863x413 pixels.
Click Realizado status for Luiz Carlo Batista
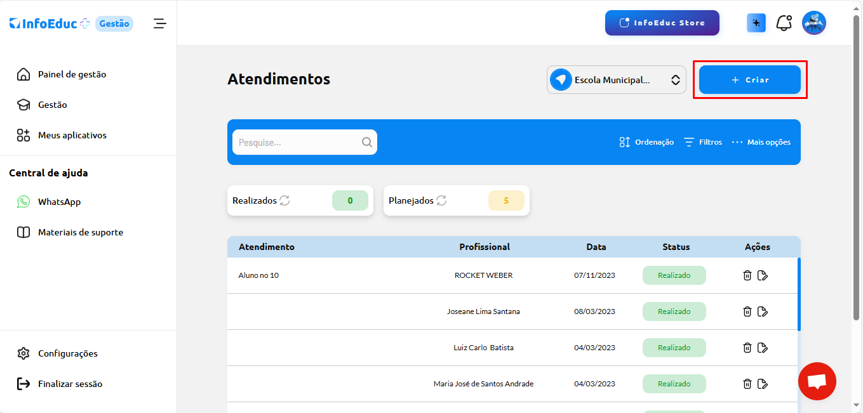coord(674,348)
